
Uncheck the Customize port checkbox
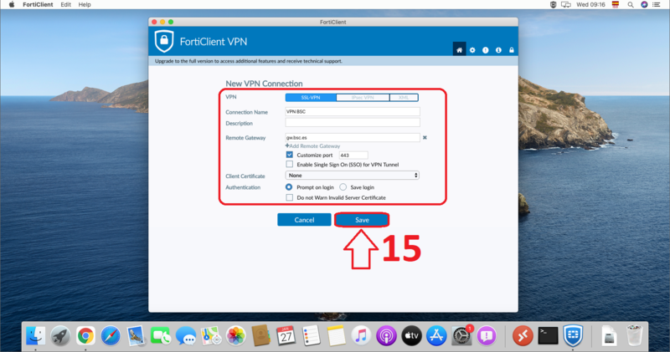pos(290,155)
